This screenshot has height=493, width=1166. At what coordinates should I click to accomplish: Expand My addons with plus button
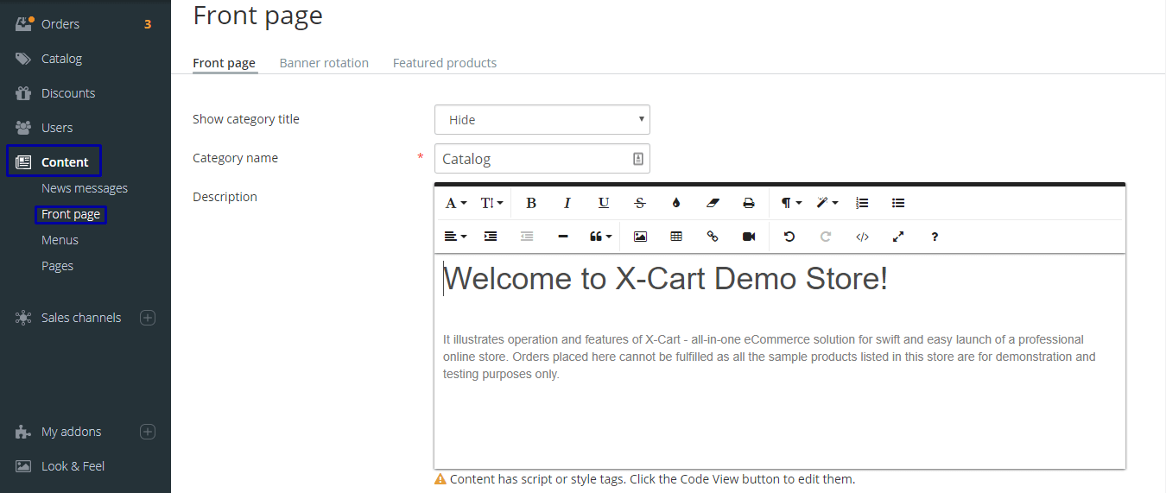click(x=148, y=432)
